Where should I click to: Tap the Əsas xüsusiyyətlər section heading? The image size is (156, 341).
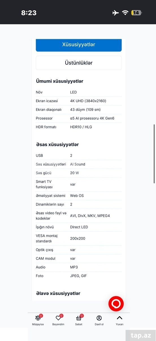(x=57, y=145)
